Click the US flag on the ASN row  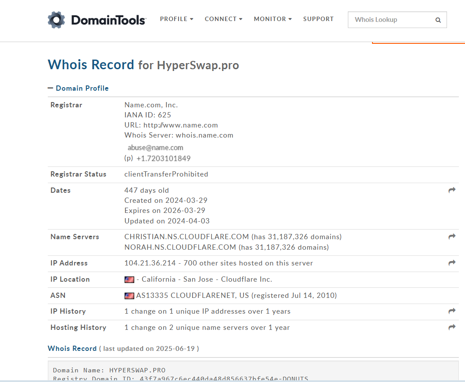point(129,295)
